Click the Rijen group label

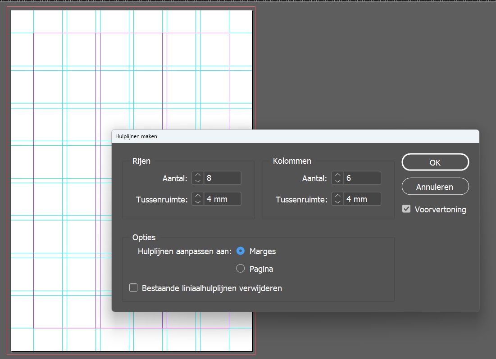tap(141, 161)
